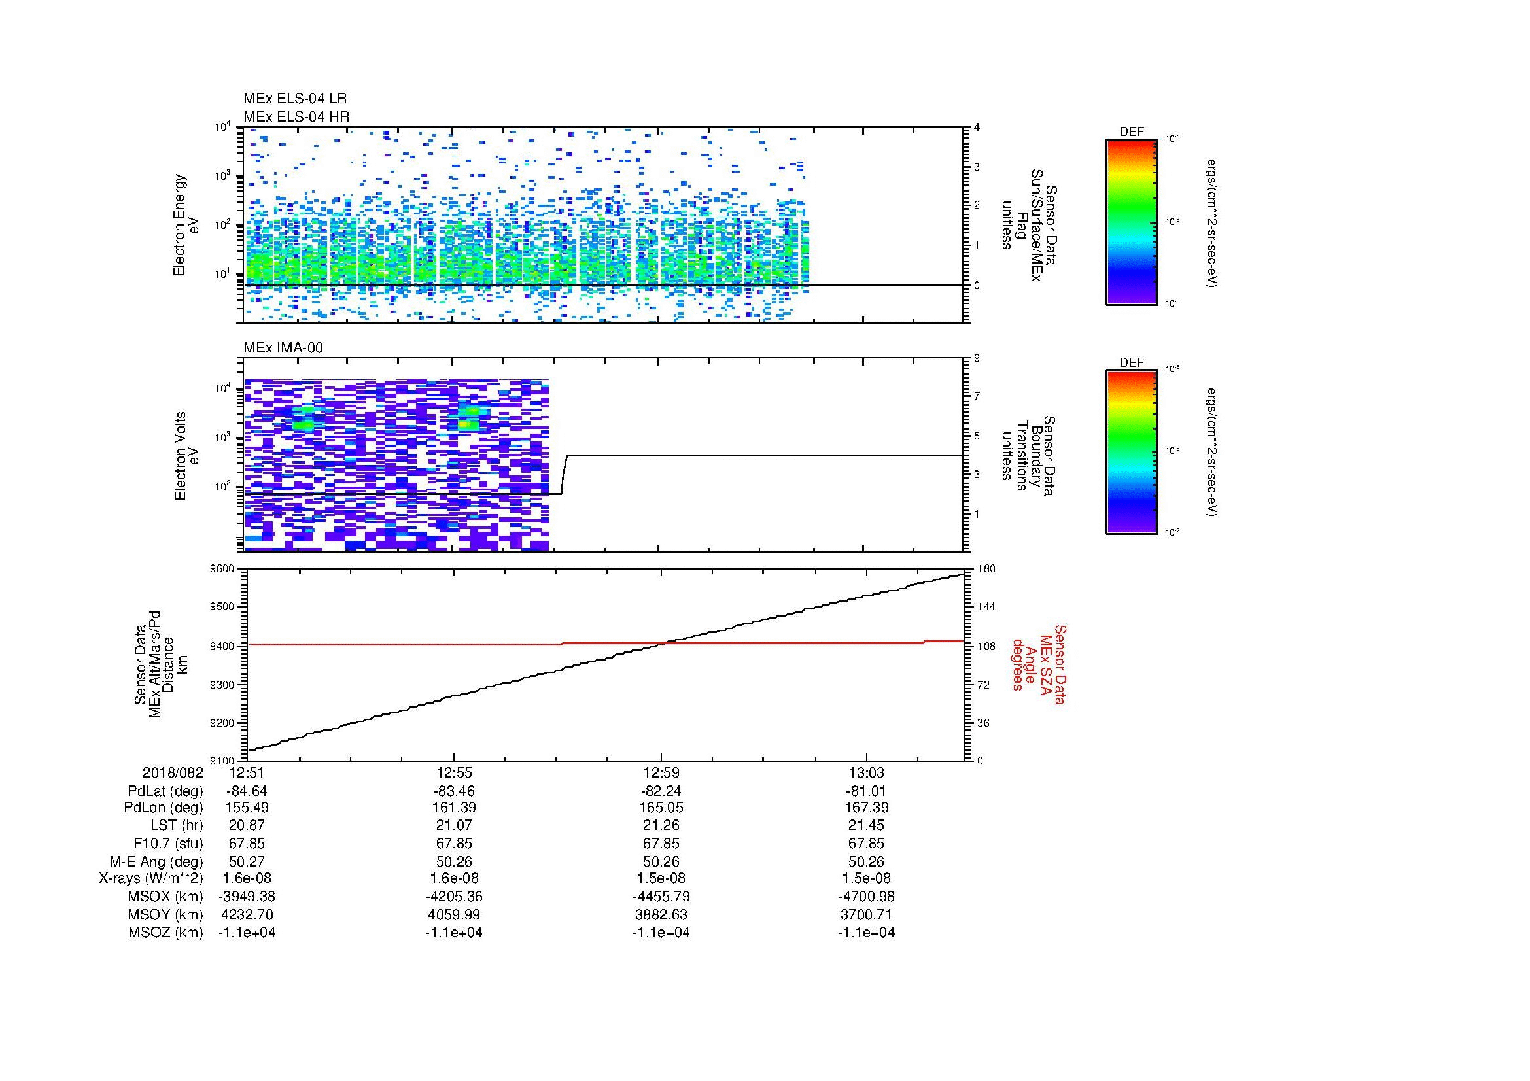
Task: Click the MSOY value 3700.71
Action: pos(866,914)
